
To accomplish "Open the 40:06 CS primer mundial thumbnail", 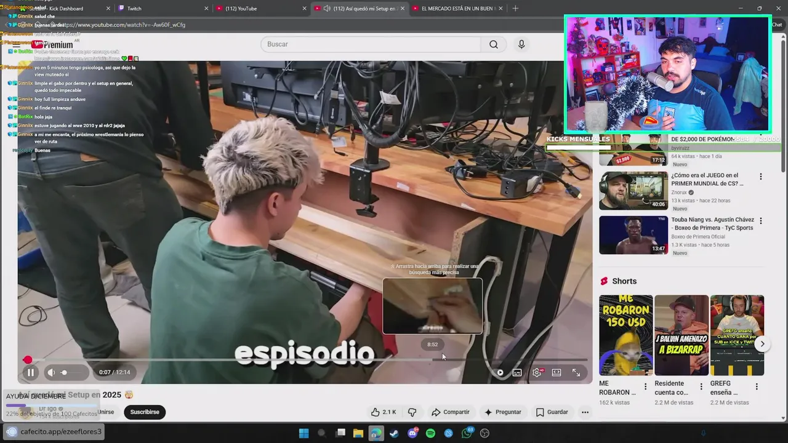I will click(633, 191).
